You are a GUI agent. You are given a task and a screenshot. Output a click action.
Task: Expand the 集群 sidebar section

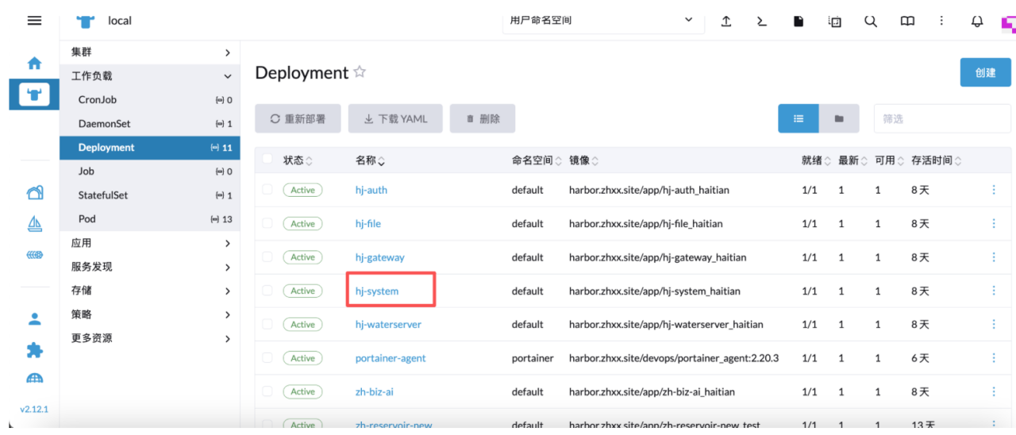tap(150, 52)
